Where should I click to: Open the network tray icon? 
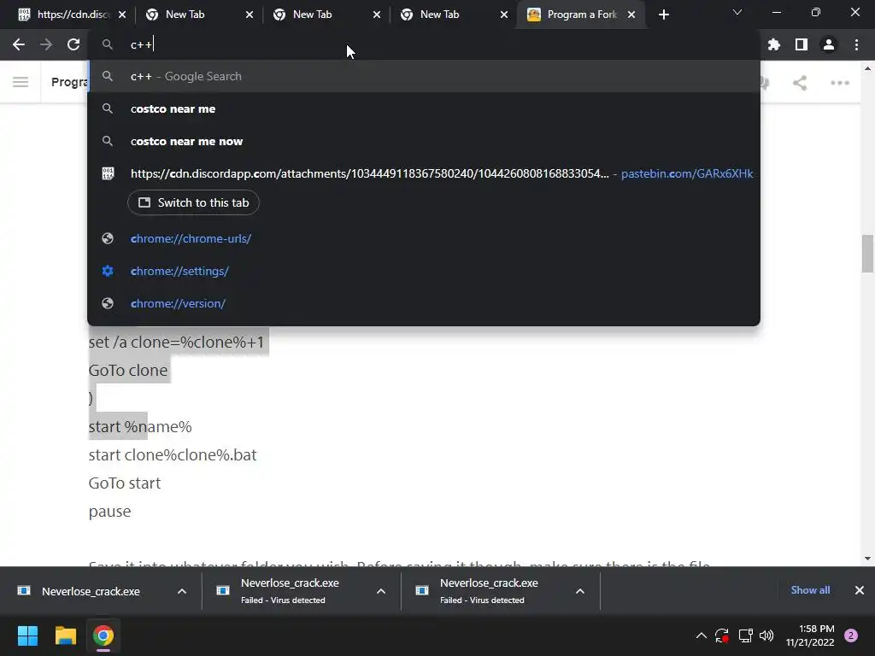tap(745, 635)
